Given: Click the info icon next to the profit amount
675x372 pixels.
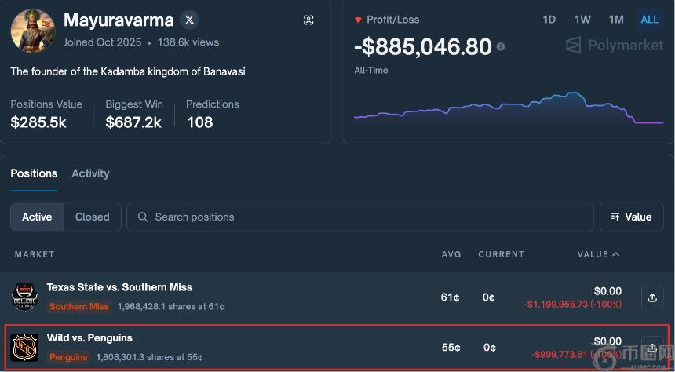Looking at the screenshot, I should 501,47.
